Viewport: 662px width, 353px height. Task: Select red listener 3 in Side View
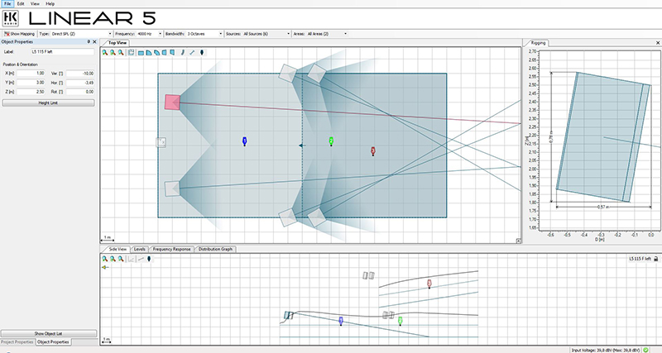pyautogui.click(x=429, y=284)
